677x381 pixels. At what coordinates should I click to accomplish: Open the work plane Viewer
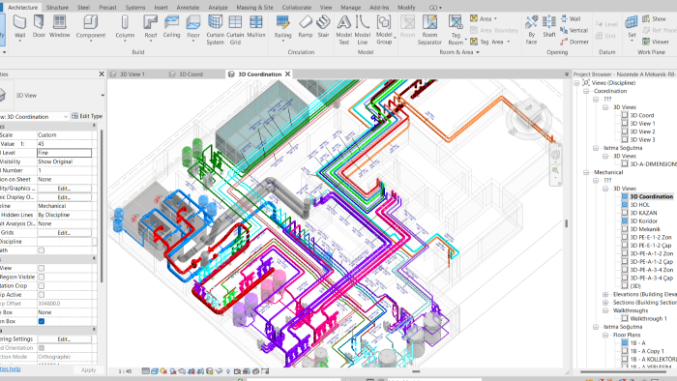[x=656, y=42]
